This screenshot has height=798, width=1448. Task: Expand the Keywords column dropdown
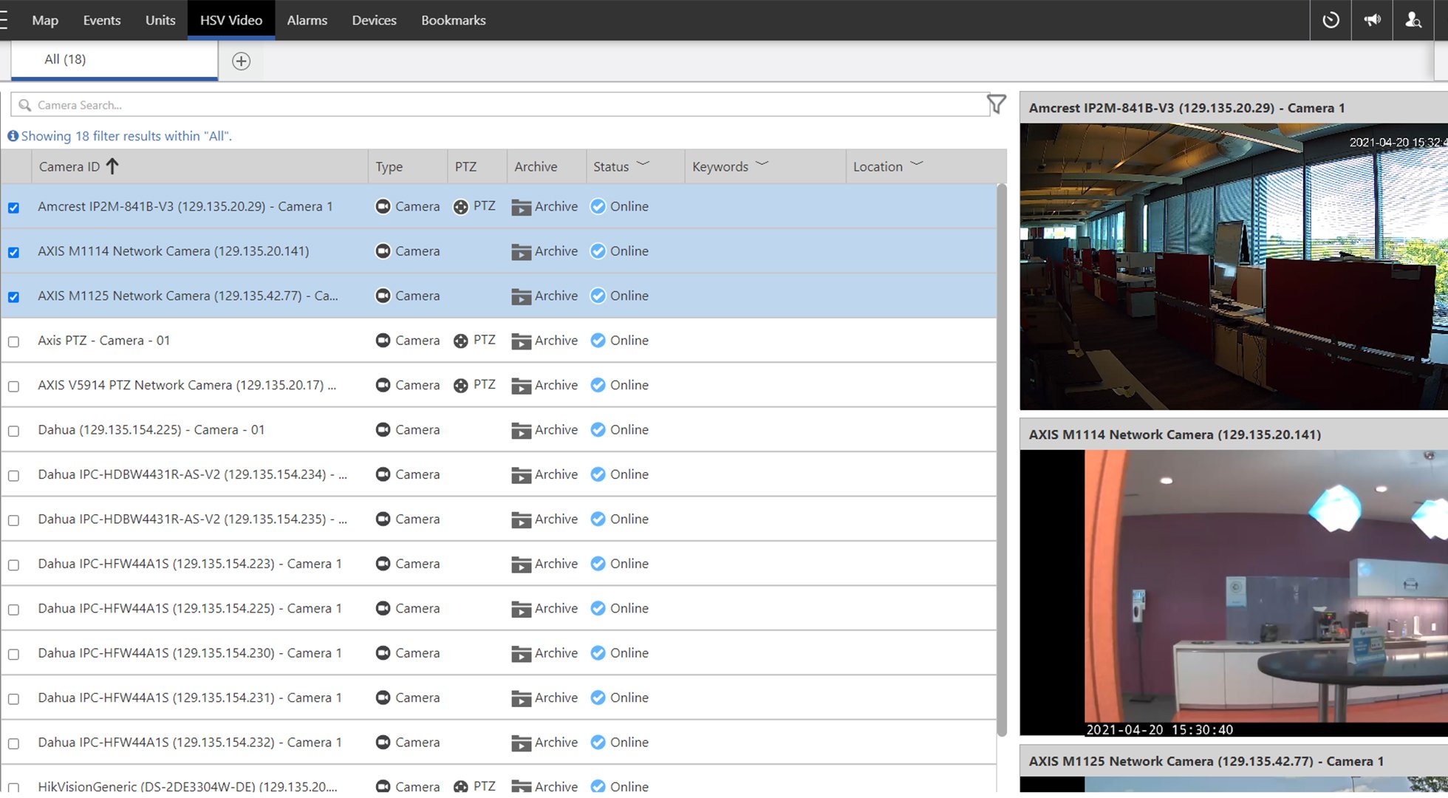click(761, 165)
